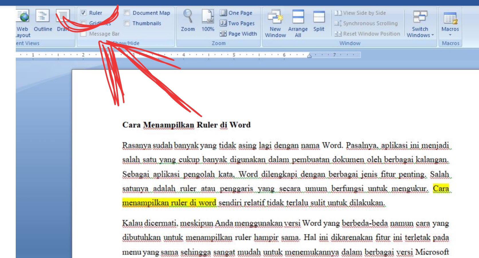Screen dimensions: 479x258
Task: Switch to Outline view
Action: click(43, 21)
